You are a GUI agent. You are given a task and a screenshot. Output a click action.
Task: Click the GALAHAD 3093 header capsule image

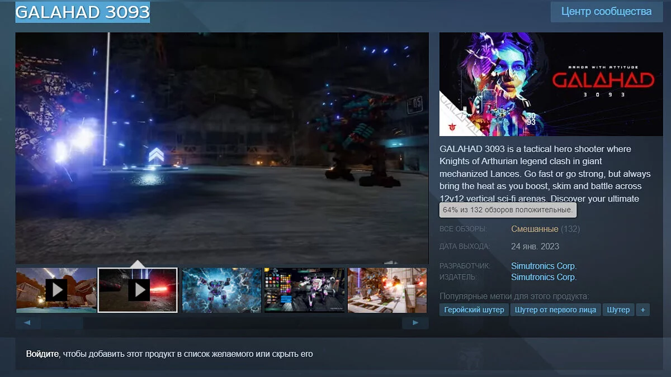[551, 84]
